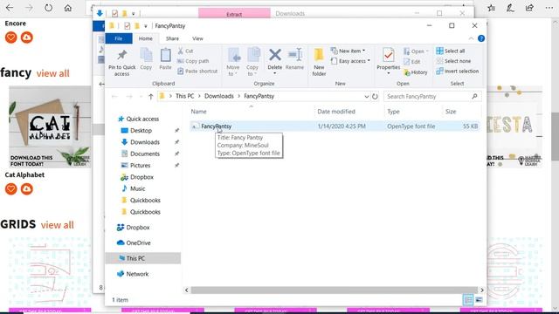Pin to Quick access in ribbon
This screenshot has width=559, height=314.
[x=122, y=63]
